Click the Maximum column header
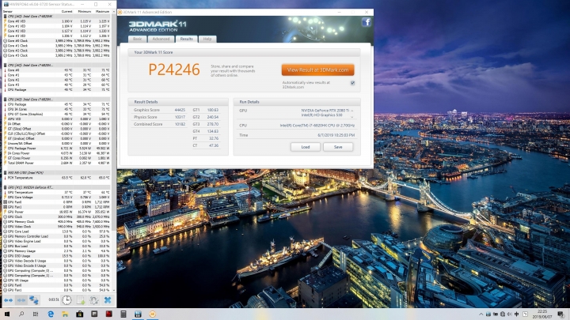The image size is (570, 320). 102,12
